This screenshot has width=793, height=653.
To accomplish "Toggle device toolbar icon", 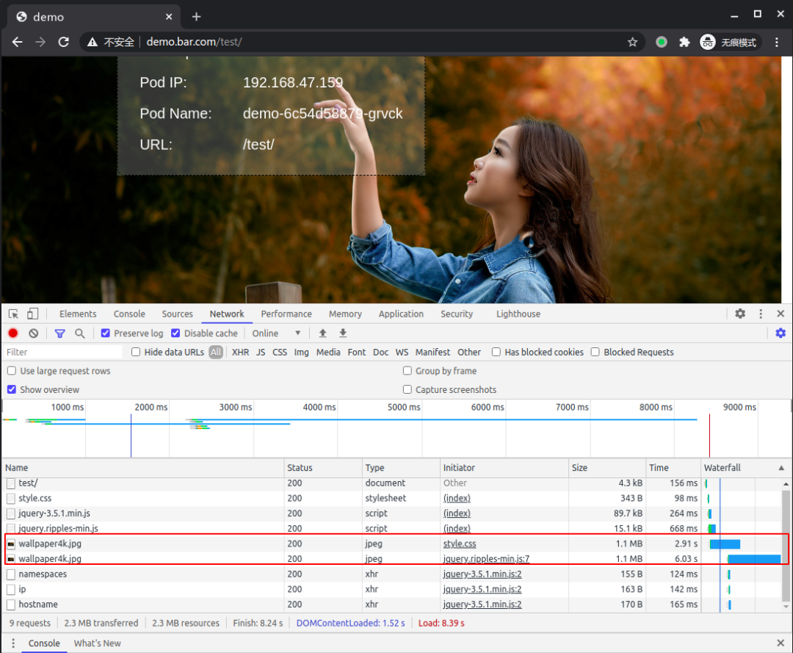I will pyautogui.click(x=32, y=314).
